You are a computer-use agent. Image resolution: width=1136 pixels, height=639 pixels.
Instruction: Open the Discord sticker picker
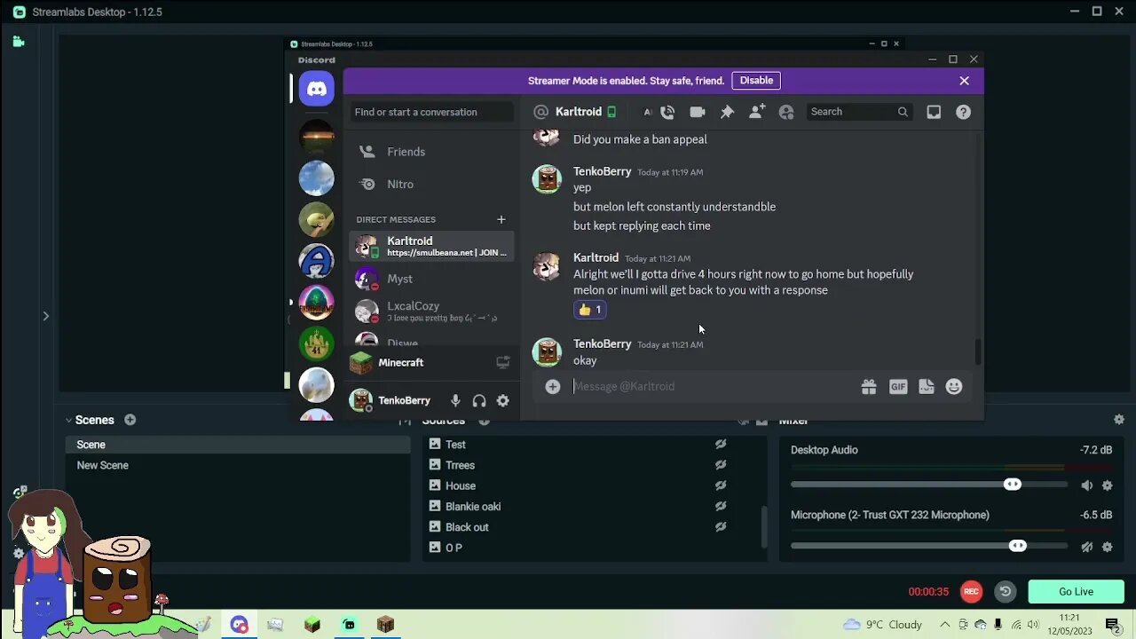927,386
